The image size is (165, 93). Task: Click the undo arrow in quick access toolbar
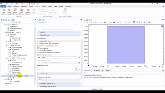click(x=17, y=4)
